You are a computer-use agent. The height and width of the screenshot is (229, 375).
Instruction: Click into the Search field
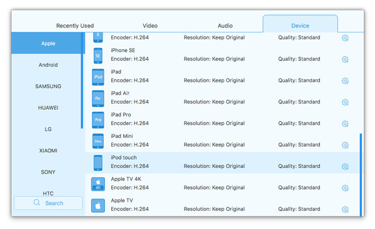coord(48,203)
